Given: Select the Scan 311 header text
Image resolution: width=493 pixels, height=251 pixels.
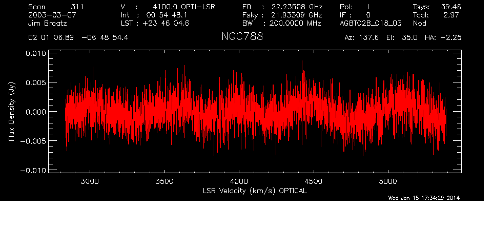Looking at the screenshot, I should [x=56, y=7].
